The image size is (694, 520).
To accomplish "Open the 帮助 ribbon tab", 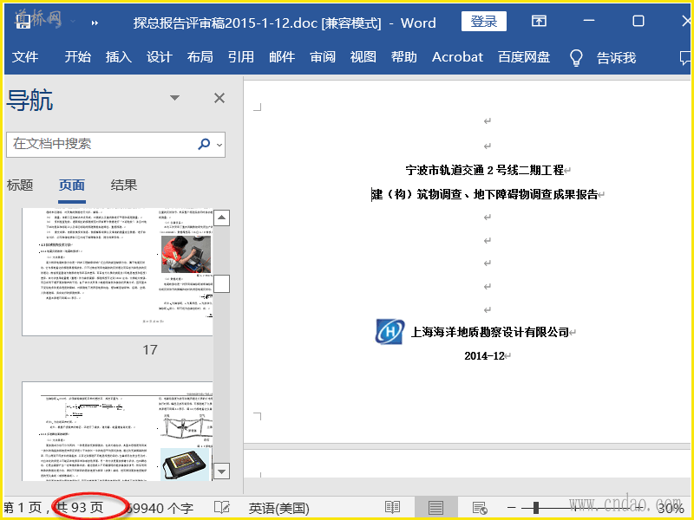I will pyautogui.click(x=404, y=57).
